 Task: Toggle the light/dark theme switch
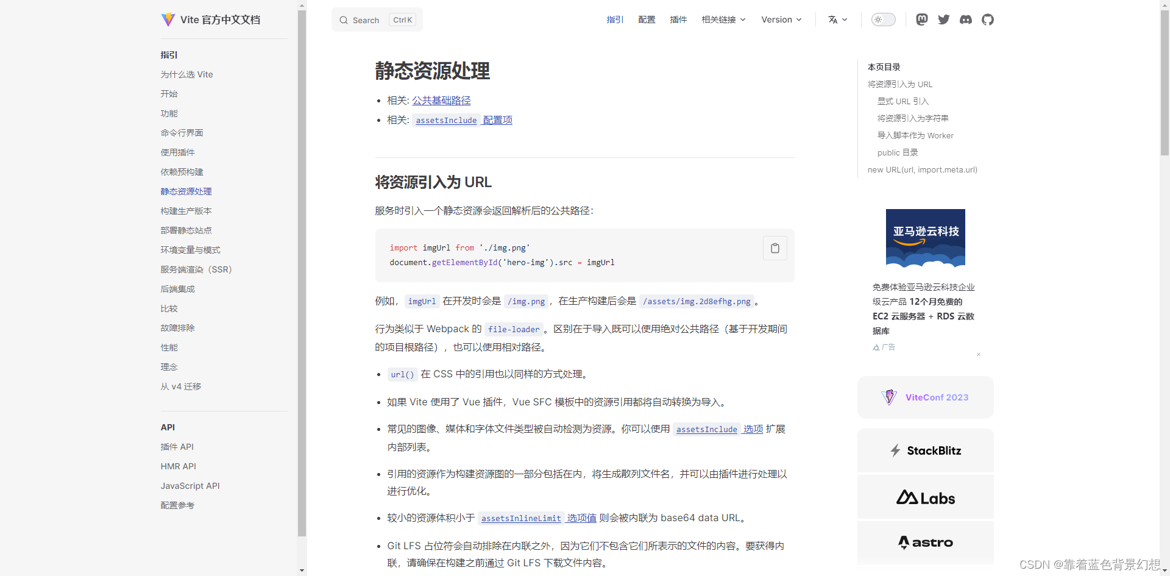884,20
